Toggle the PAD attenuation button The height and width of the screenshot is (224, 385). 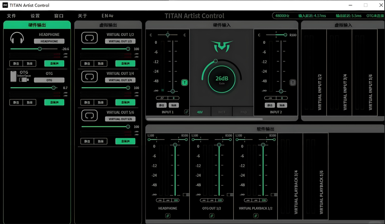[243, 112]
